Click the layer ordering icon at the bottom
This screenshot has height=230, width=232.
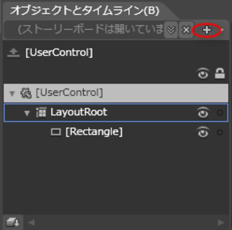point(13,223)
